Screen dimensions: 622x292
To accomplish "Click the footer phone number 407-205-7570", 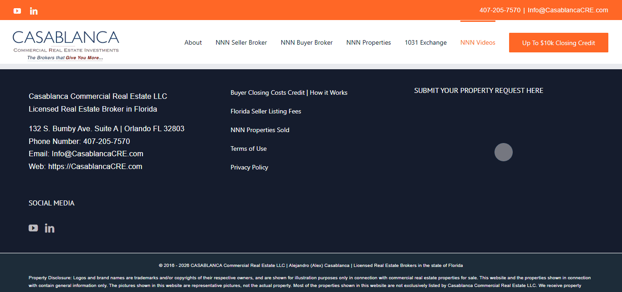I will click(x=107, y=141).
